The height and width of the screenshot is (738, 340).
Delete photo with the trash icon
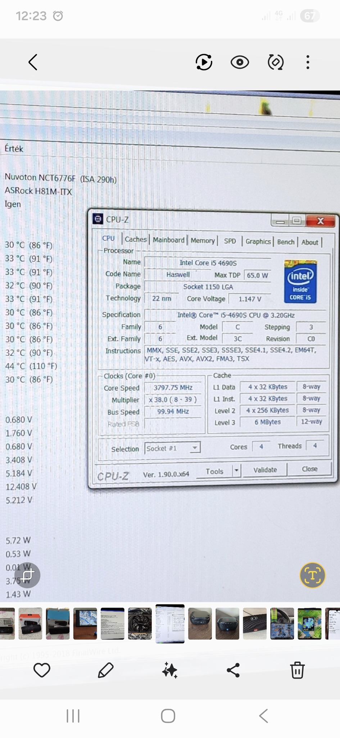tap(297, 670)
